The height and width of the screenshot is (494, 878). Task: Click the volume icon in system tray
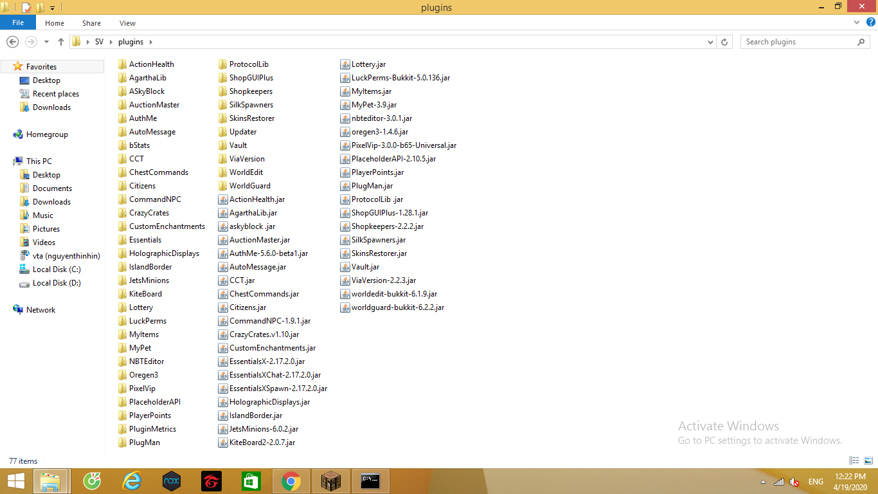(794, 482)
